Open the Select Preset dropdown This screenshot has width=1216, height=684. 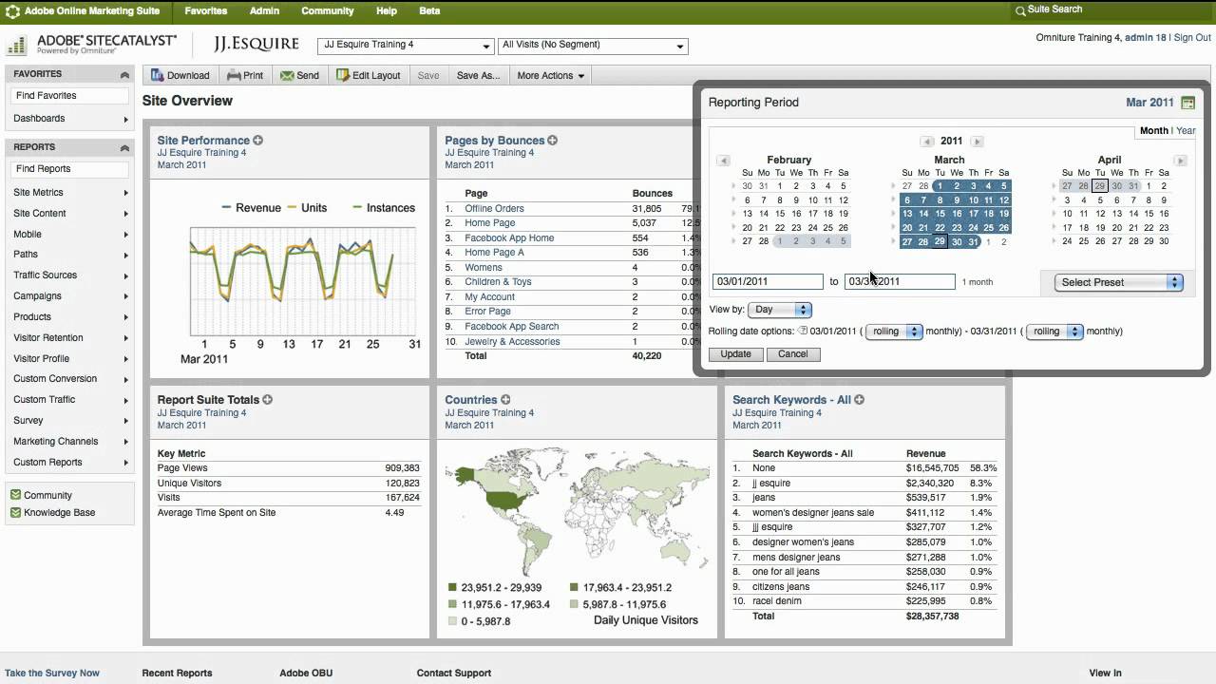pos(1119,282)
